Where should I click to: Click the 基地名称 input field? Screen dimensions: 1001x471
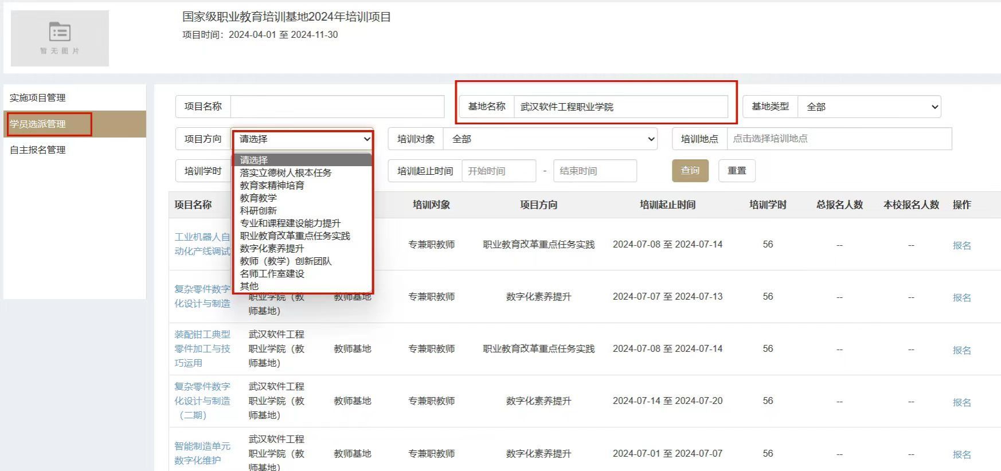click(x=620, y=107)
